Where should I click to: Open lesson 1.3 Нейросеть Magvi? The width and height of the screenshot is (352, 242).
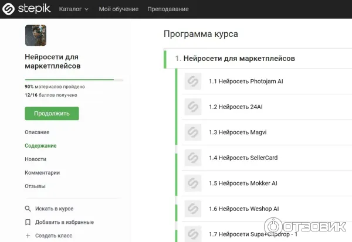[x=238, y=132]
